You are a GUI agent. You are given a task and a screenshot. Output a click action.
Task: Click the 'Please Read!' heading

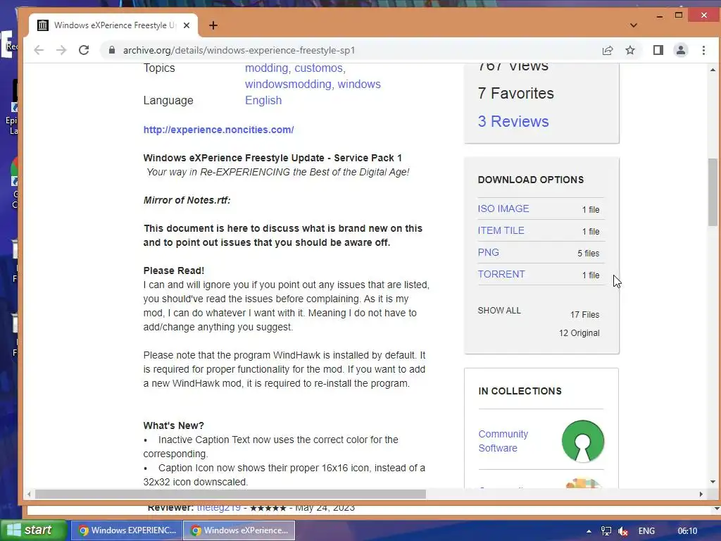click(x=174, y=270)
